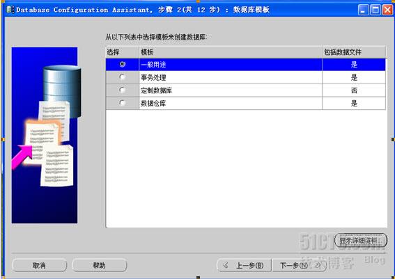Cancel the wizard with 取消
Image resolution: width=395 pixels, height=279 pixels.
(x=39, y=265)
